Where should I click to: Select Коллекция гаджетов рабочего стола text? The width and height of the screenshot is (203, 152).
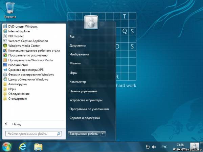(34, 51)
